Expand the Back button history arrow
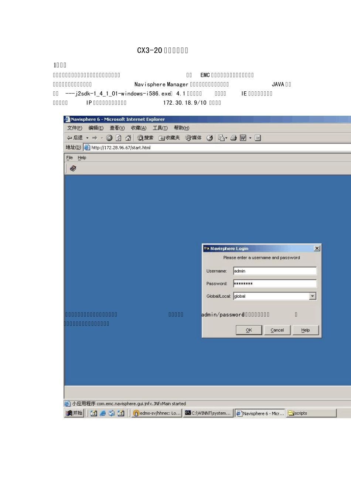Image resolution: width=351 pixels, height=497 pixels. (x=87, y=138)
